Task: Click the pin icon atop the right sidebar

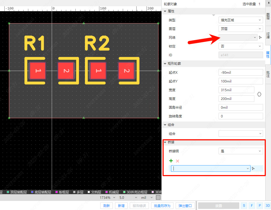Action: coord(268,2)
